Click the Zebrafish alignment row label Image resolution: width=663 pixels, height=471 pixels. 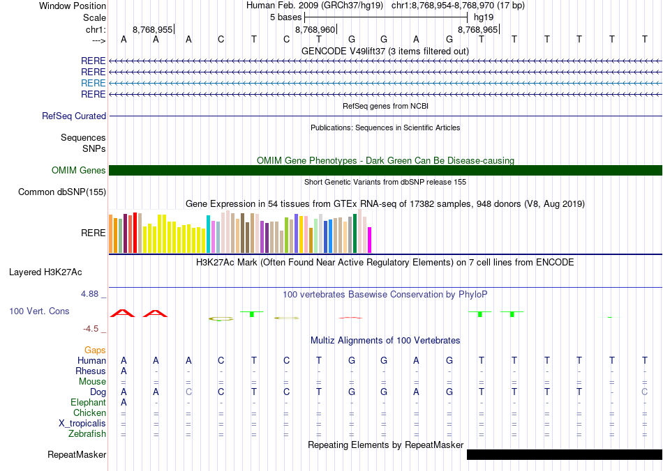click(87, 433)
